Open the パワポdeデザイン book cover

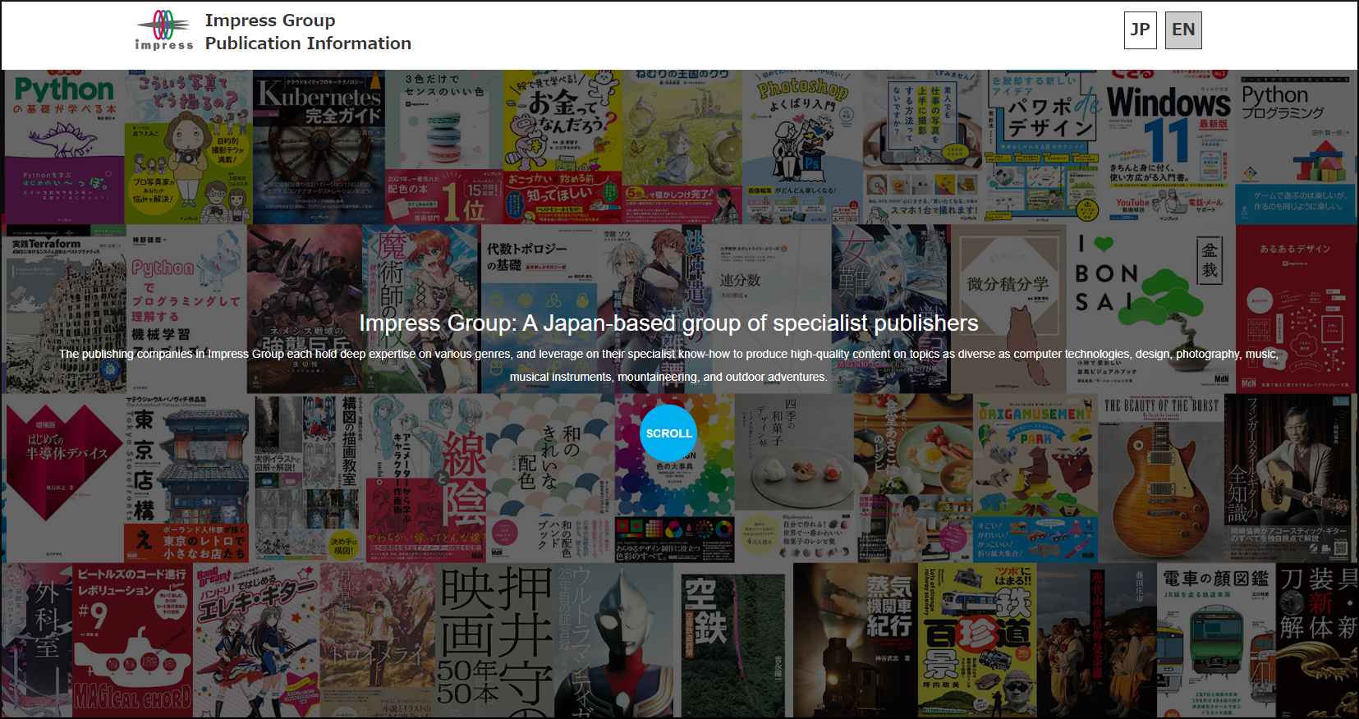coord(1045,147)
